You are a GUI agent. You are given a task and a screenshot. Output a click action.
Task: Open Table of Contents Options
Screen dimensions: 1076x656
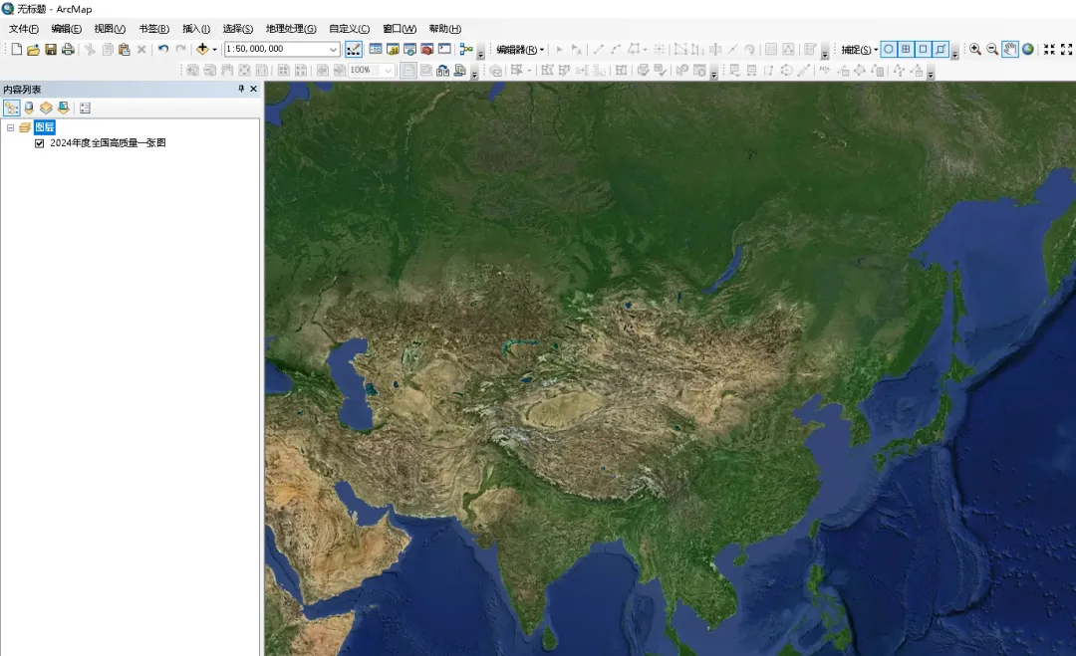tap(85, 108)
